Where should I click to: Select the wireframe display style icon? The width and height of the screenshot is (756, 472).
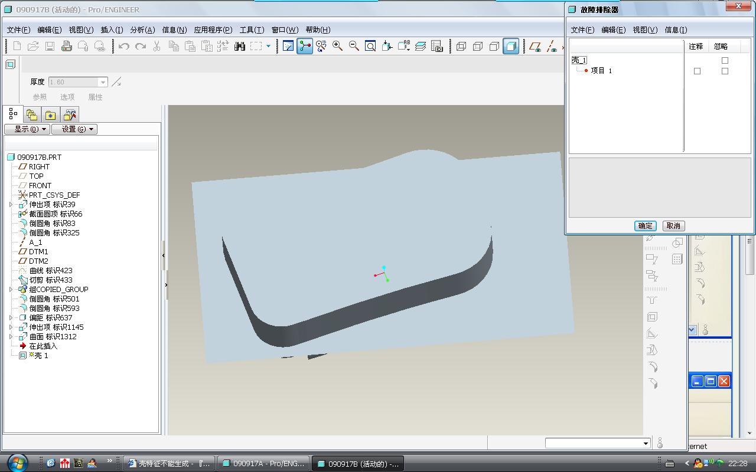461,46
